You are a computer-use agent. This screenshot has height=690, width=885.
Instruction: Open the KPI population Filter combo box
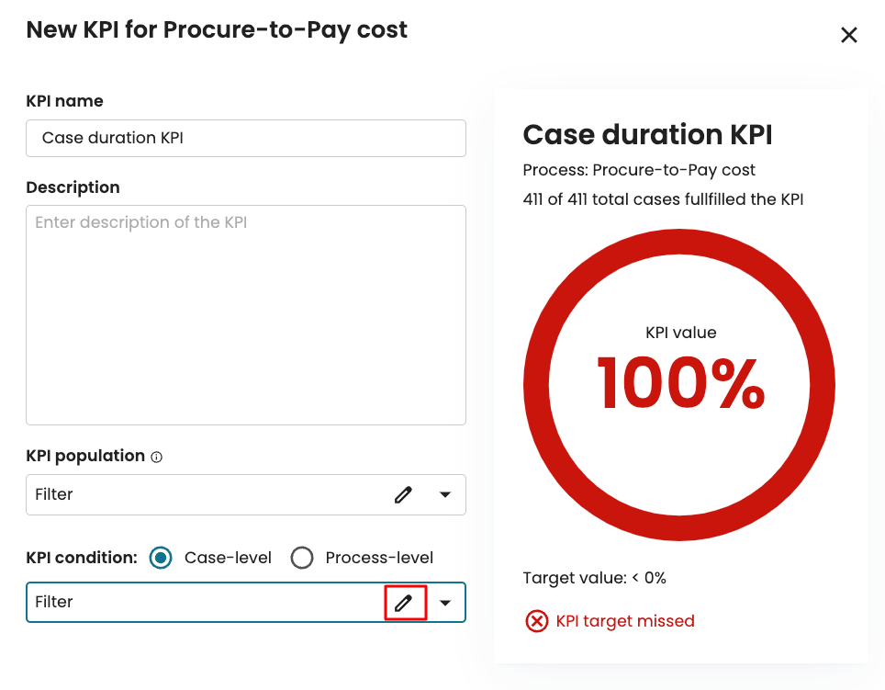202,494
